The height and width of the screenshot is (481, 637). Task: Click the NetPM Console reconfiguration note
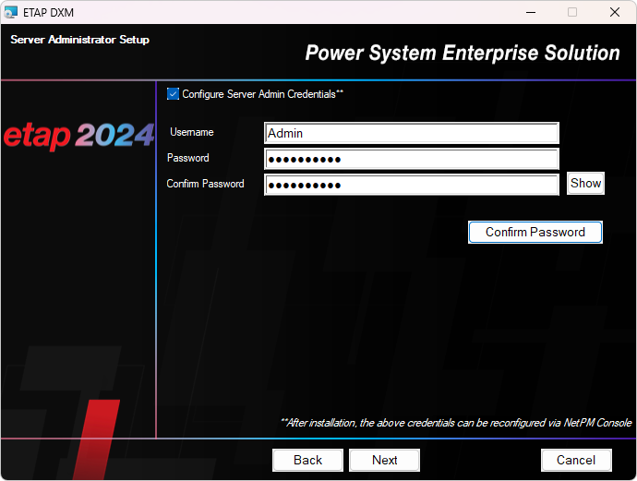[x=456, y=423]
